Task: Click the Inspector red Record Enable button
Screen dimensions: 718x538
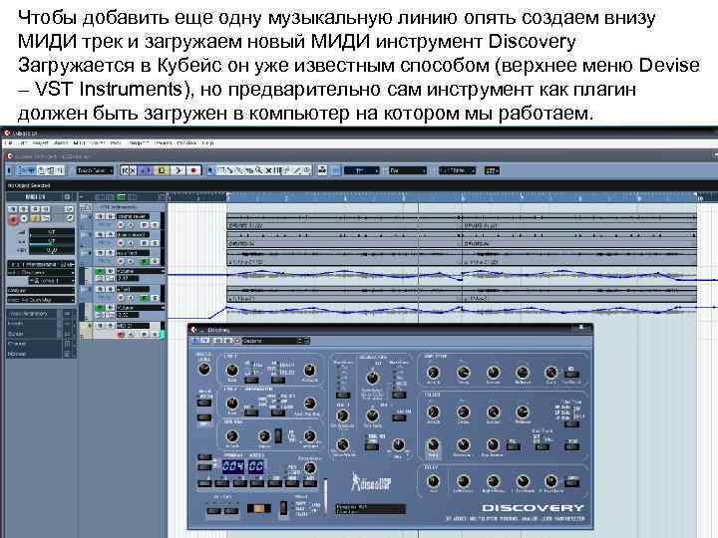Action: click(x=13, y=219)
